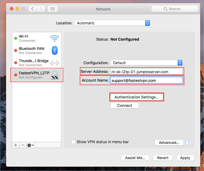
Task: Select Bluetooth PAN service
Action: click(37, 50)
